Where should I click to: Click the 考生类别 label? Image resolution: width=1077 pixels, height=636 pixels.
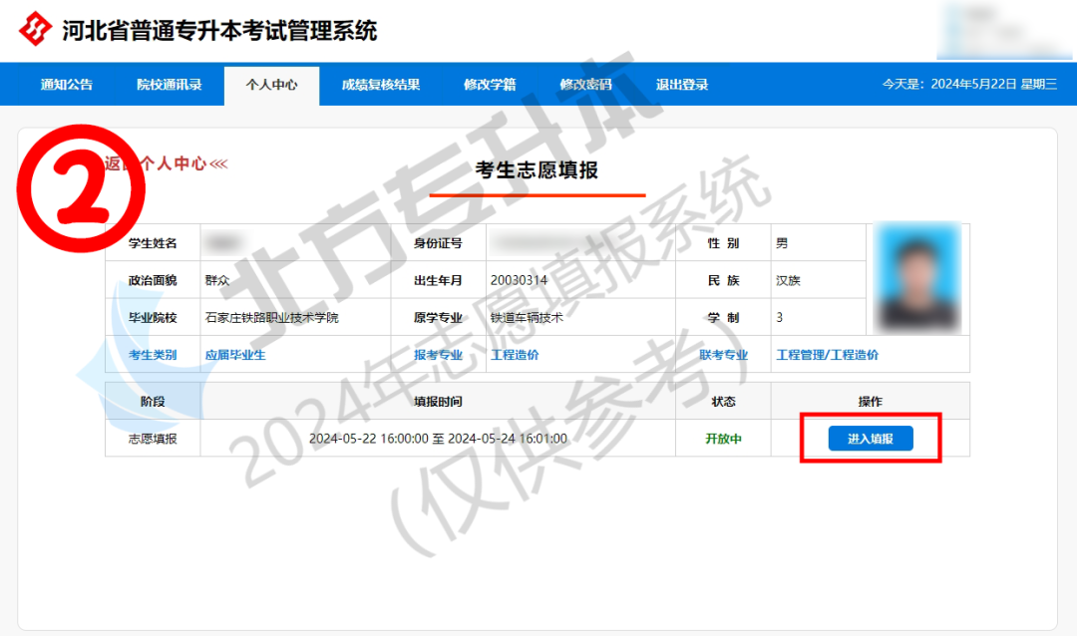tap(153, 355)
